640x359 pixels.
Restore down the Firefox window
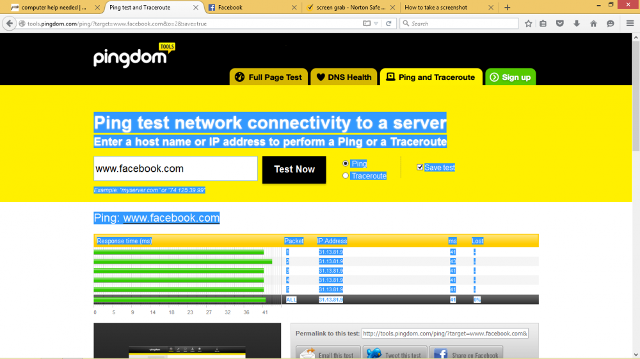click(x=611, y=5)
